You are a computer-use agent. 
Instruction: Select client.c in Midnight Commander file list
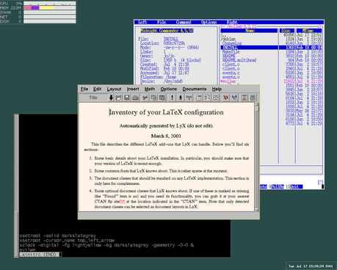pos(231,65)
